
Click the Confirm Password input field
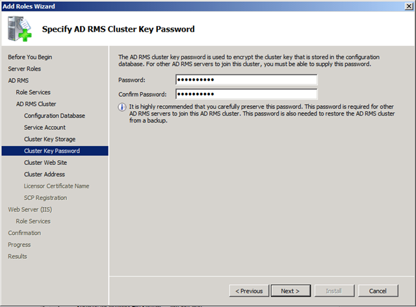246,94
